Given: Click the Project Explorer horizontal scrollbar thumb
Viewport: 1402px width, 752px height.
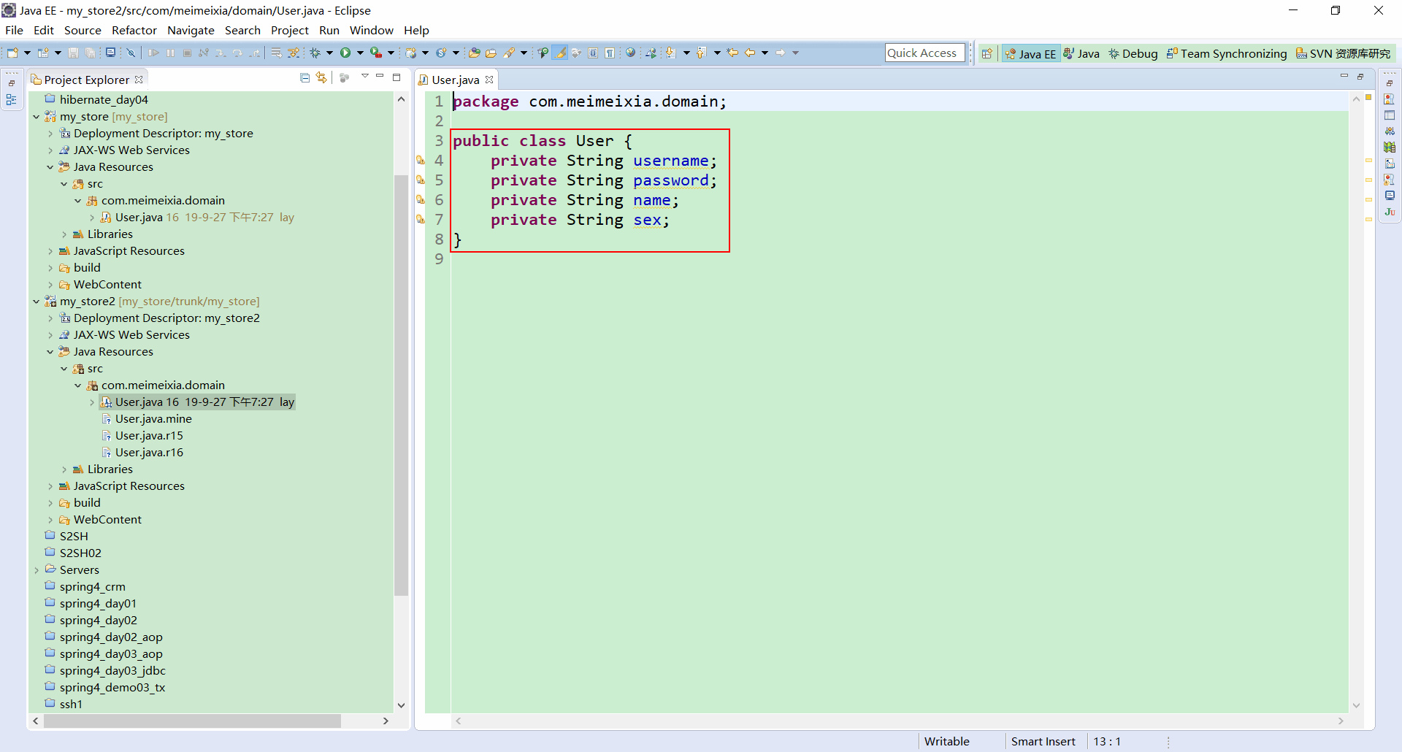Looking at the screenshot, I should pyautogui.click(x=192, y=721).
